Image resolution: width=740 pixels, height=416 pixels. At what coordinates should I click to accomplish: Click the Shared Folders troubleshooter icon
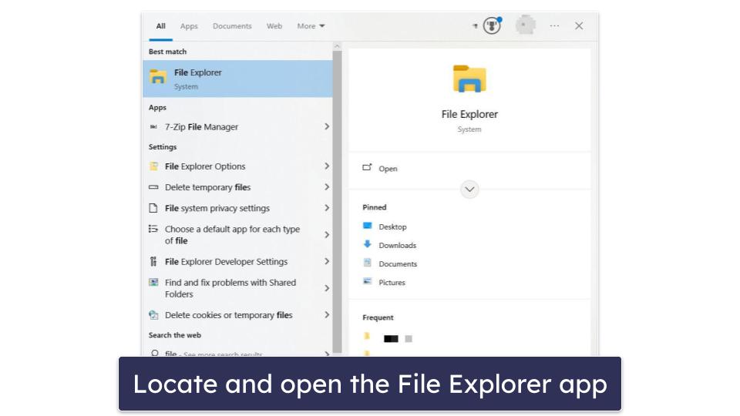(153, 282)
